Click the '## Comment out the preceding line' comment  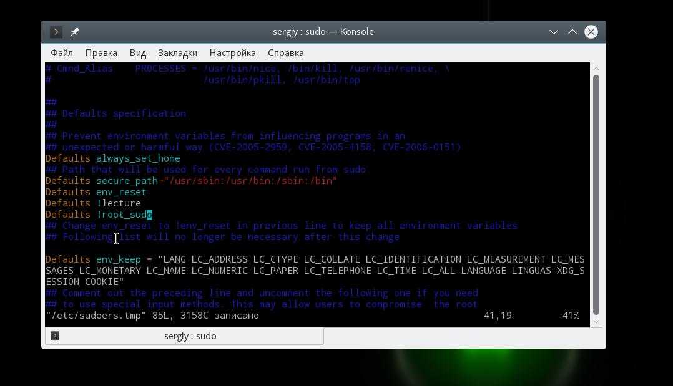coord(262,293)
